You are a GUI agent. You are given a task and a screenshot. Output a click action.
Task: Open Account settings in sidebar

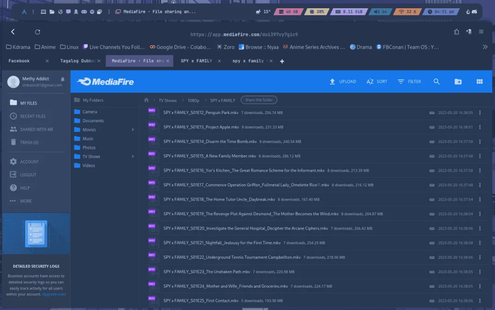tap(24, 162)
